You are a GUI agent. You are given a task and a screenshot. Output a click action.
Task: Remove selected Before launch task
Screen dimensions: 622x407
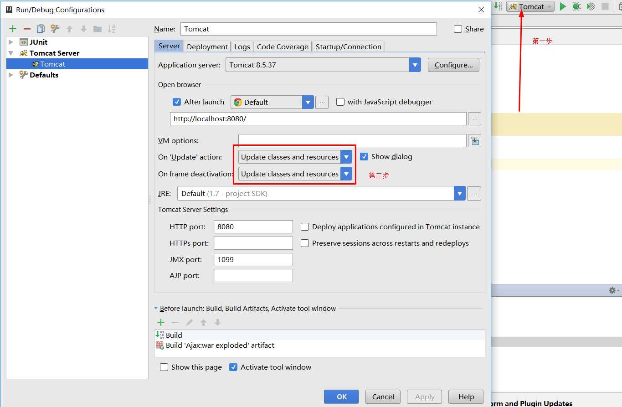tap(175, 322)
